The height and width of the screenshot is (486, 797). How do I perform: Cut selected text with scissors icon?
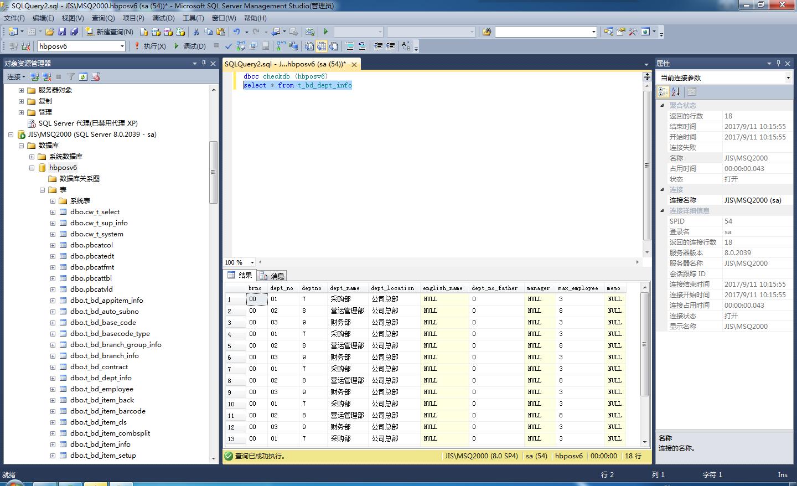[196, 32]
